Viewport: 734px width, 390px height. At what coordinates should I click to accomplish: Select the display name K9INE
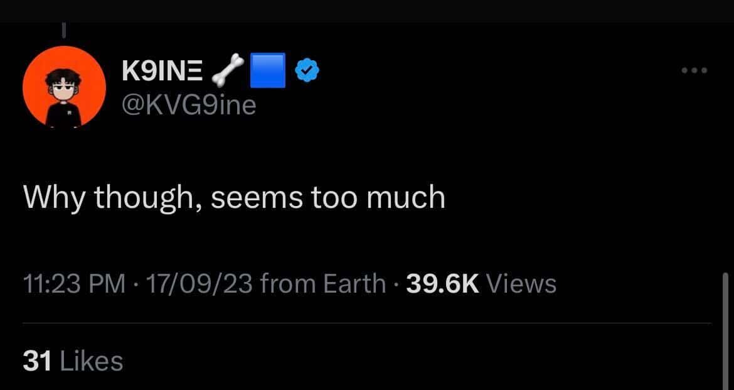tap(161, 70)
